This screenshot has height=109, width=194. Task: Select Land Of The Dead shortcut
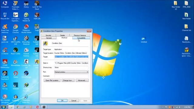tap(37, 5)
